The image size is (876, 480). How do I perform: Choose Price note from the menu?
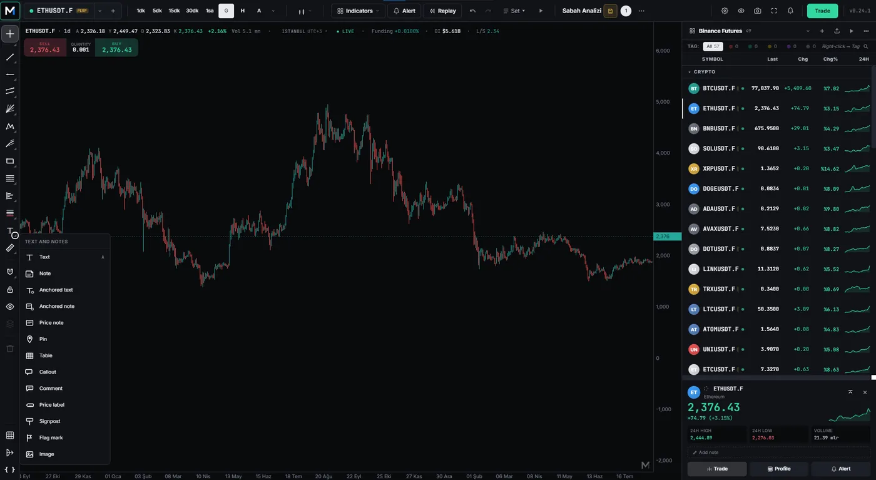[x=64, y=323]
